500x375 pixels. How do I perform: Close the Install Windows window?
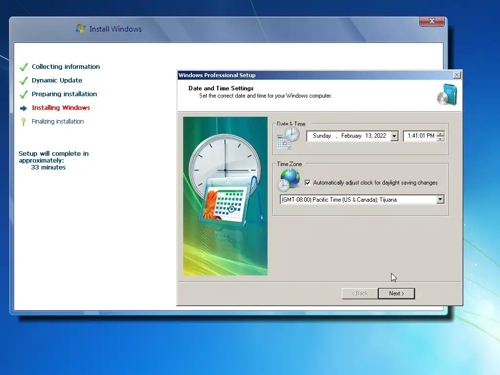pyautogui.click(x=432, y=21)
